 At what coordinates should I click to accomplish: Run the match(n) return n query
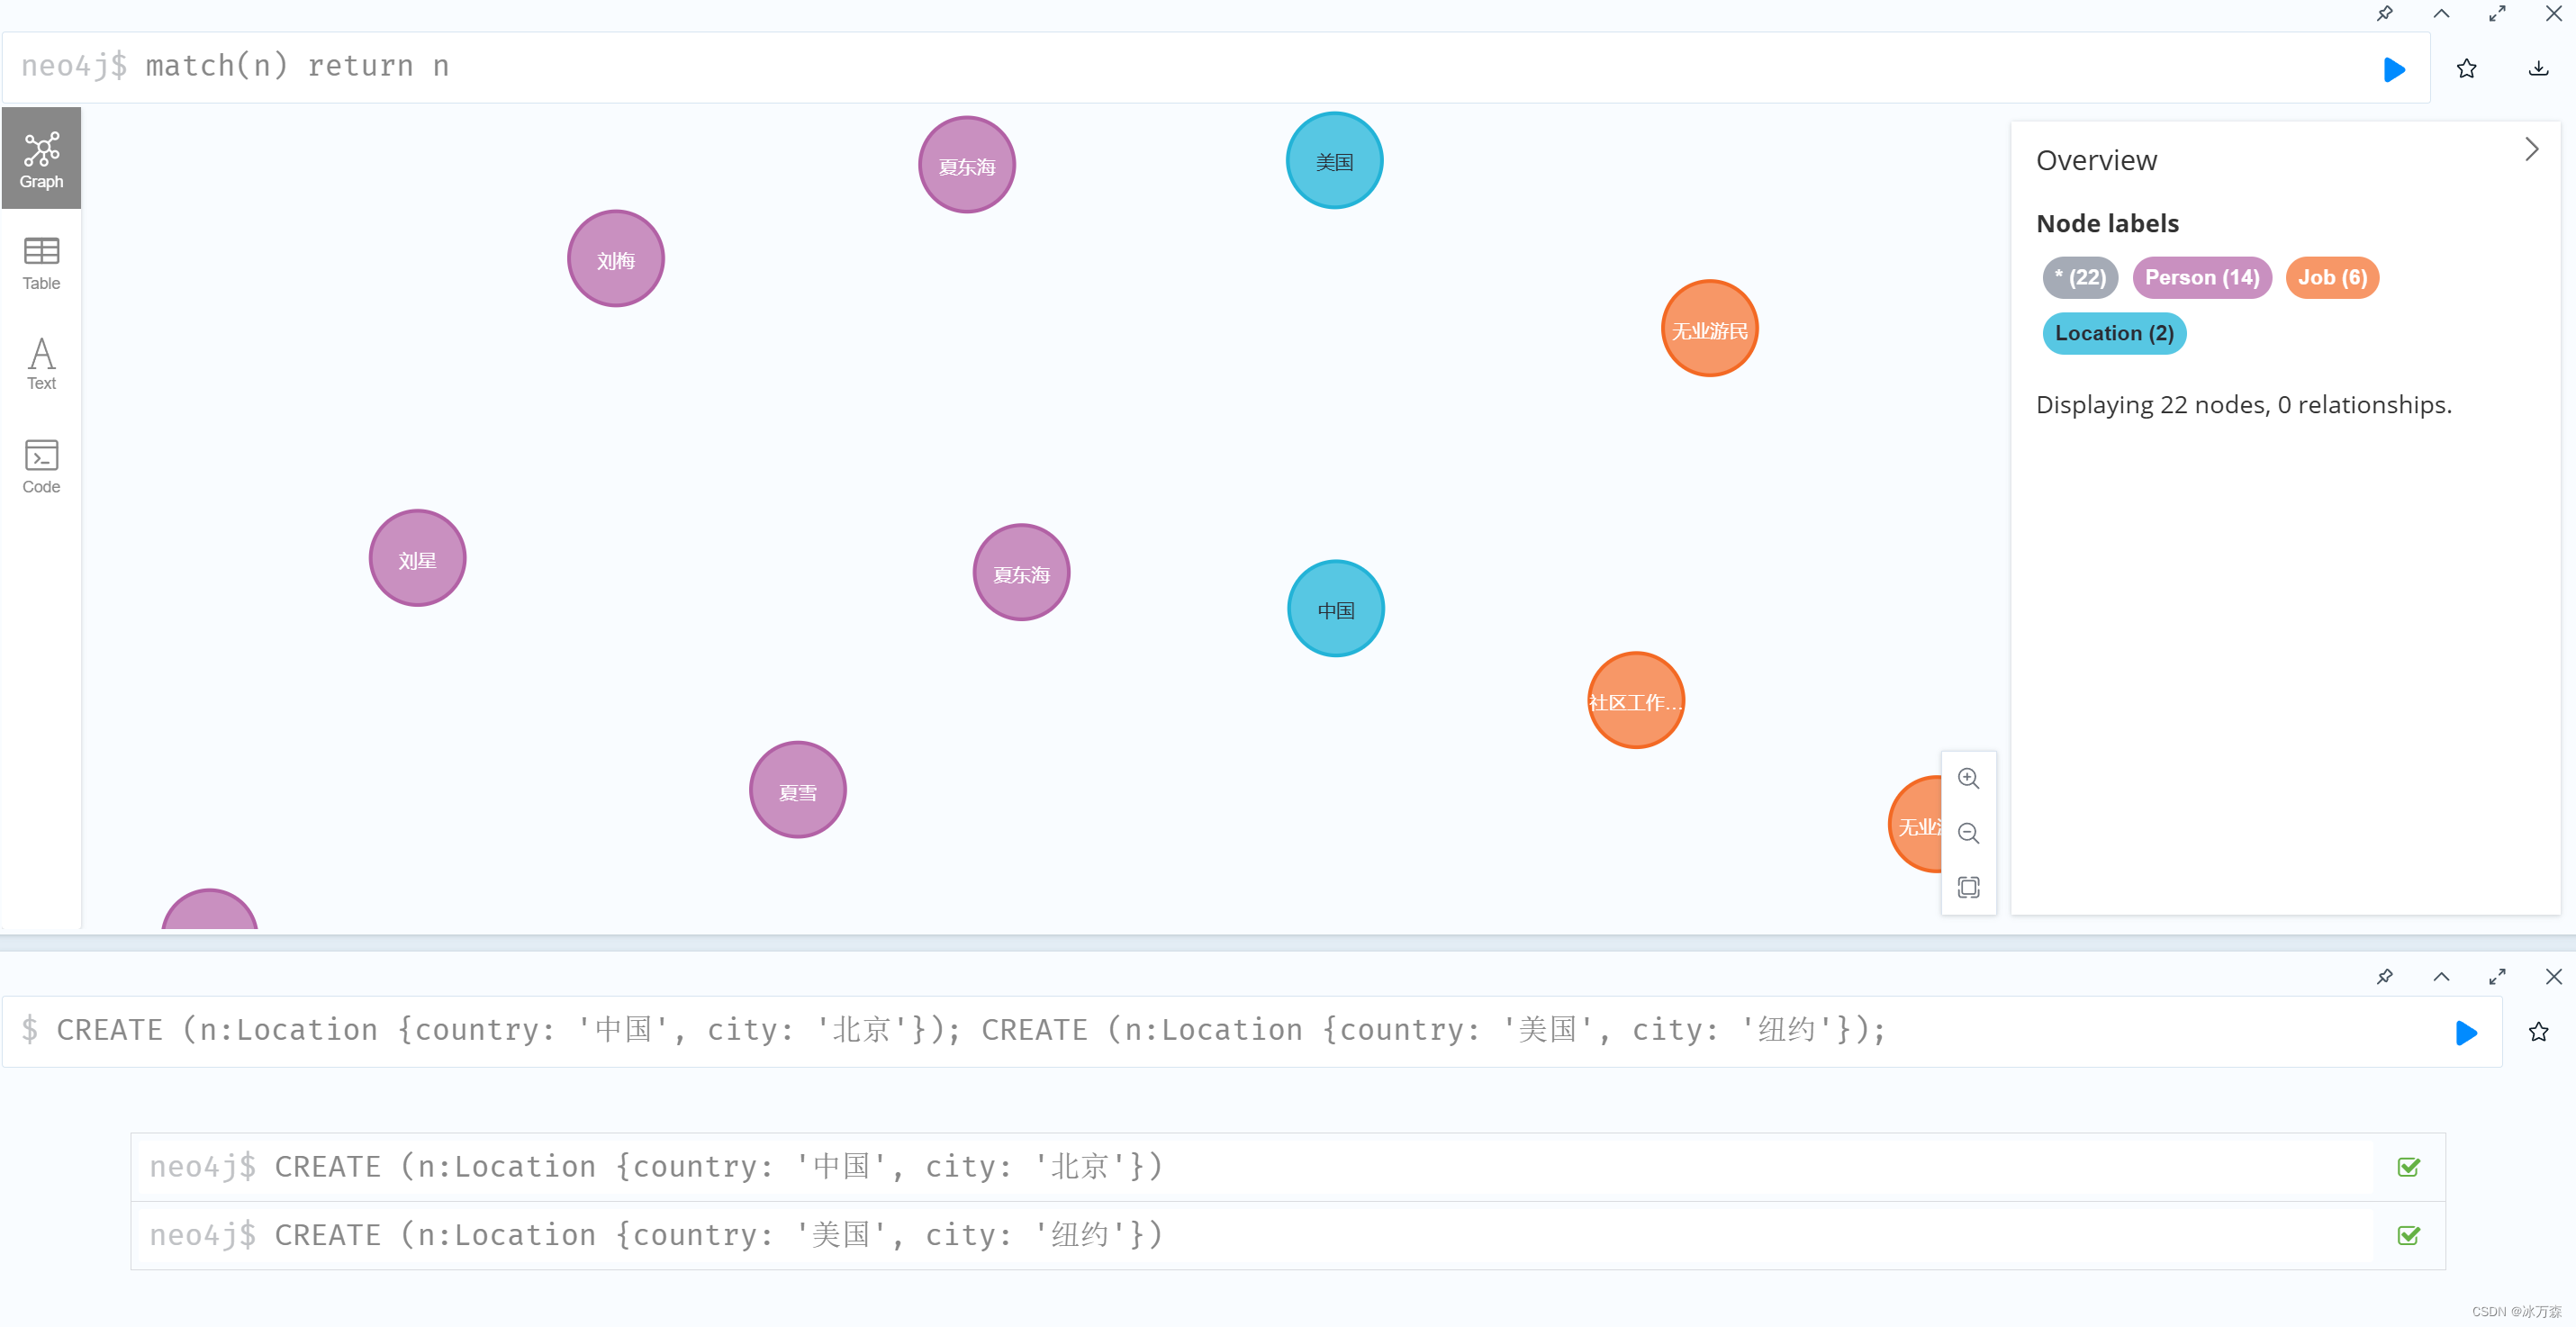[2393, 69]
